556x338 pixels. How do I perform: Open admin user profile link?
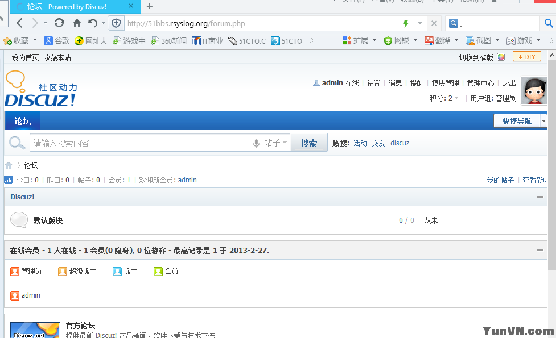coord(332,83)
